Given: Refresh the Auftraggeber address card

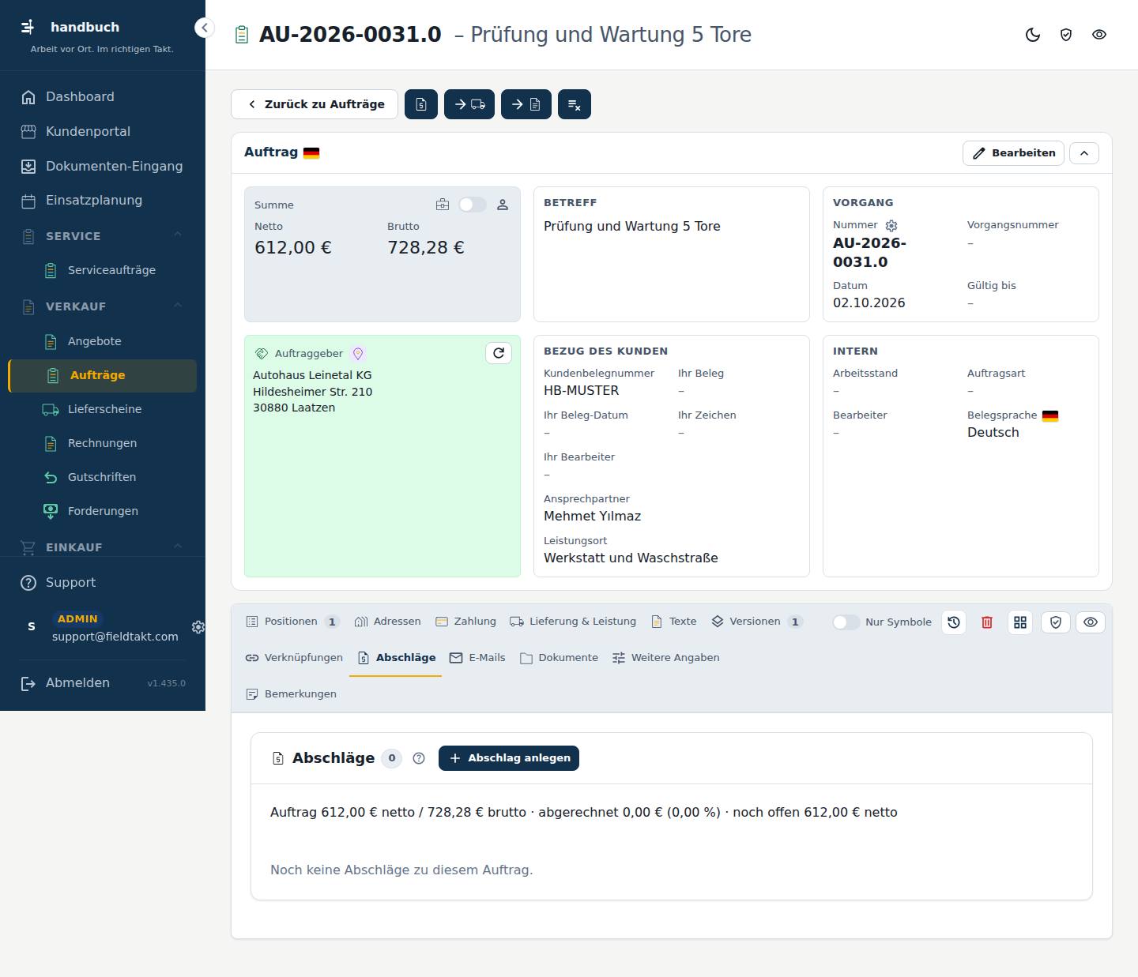Looking at the screenshot, I should [499, 353].
